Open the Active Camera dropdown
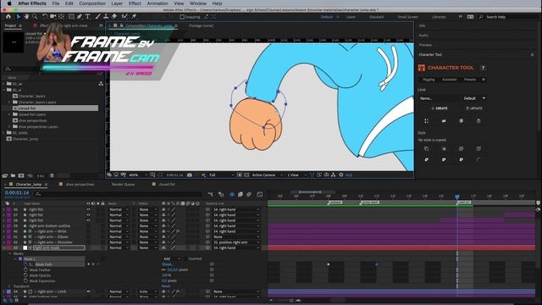 (x=268, y=175)
